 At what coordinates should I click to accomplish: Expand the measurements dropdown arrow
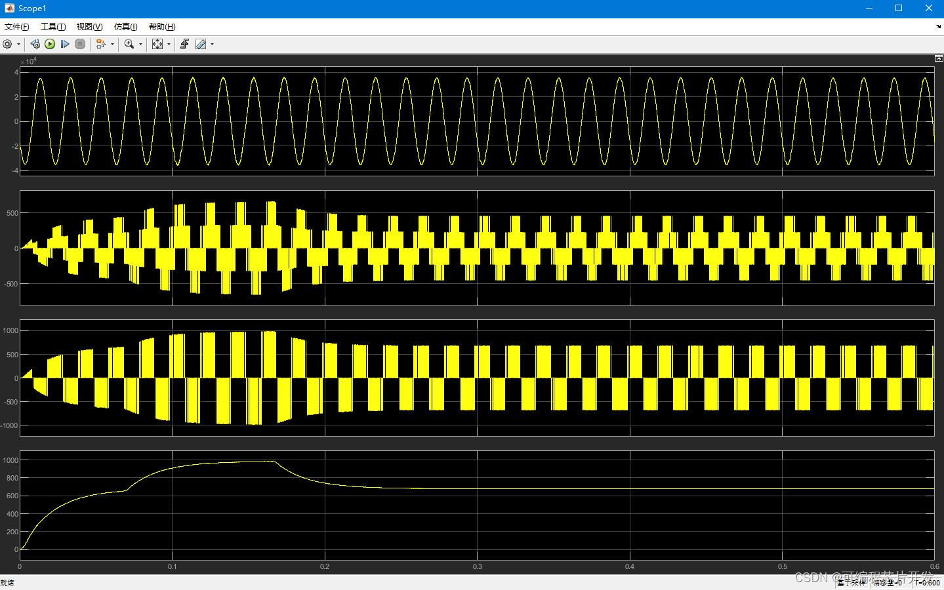click(x=212, y=45)
